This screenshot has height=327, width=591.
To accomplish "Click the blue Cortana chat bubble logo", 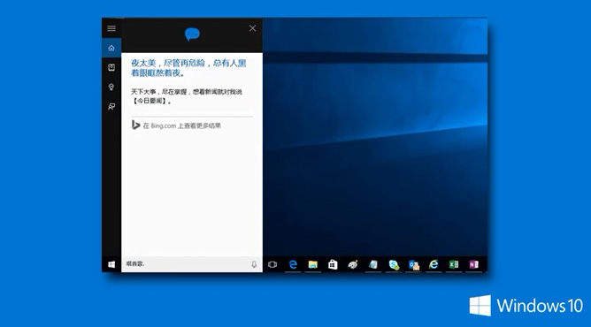I will click(x=192, y=34).
